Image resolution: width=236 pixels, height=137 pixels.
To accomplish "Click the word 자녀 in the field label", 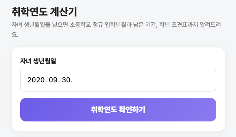I will coord(26,61).
